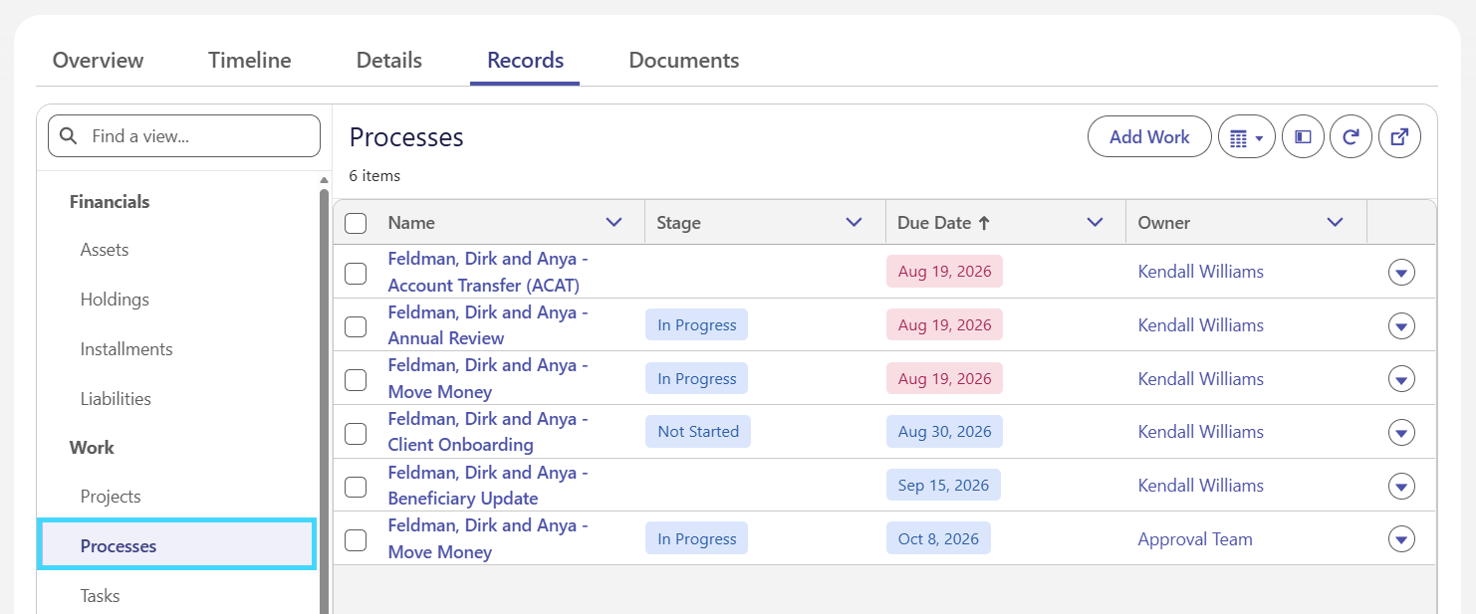Open the Owner column dropdown chevron
The width and height of the screenshot is (1476, 614).
coord(1336,222)
